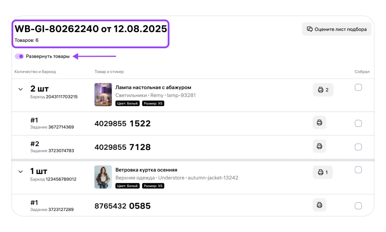Print 2 stickers for the table lamp
This screenshot has width=386, height=232.
pyautogui.click(x=323, y=90)
